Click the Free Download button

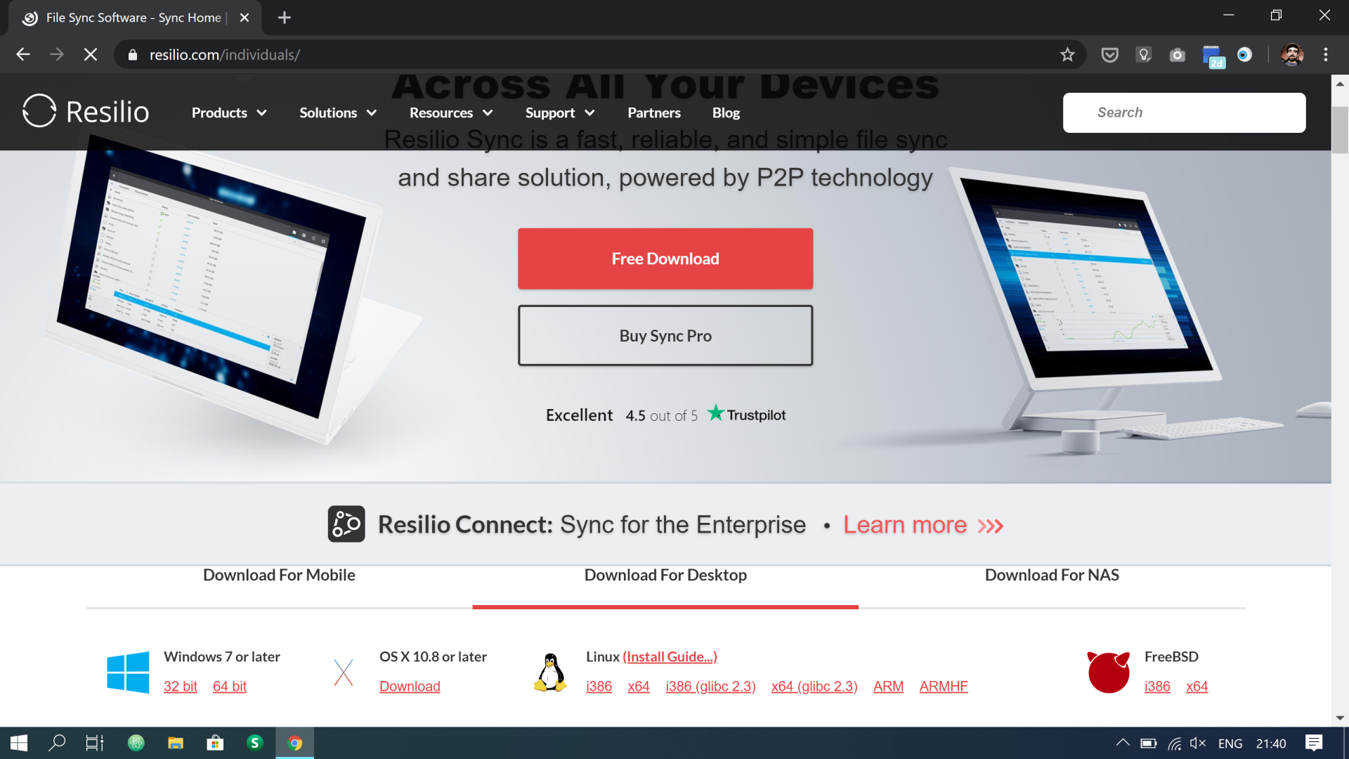[x=665, y=259]
